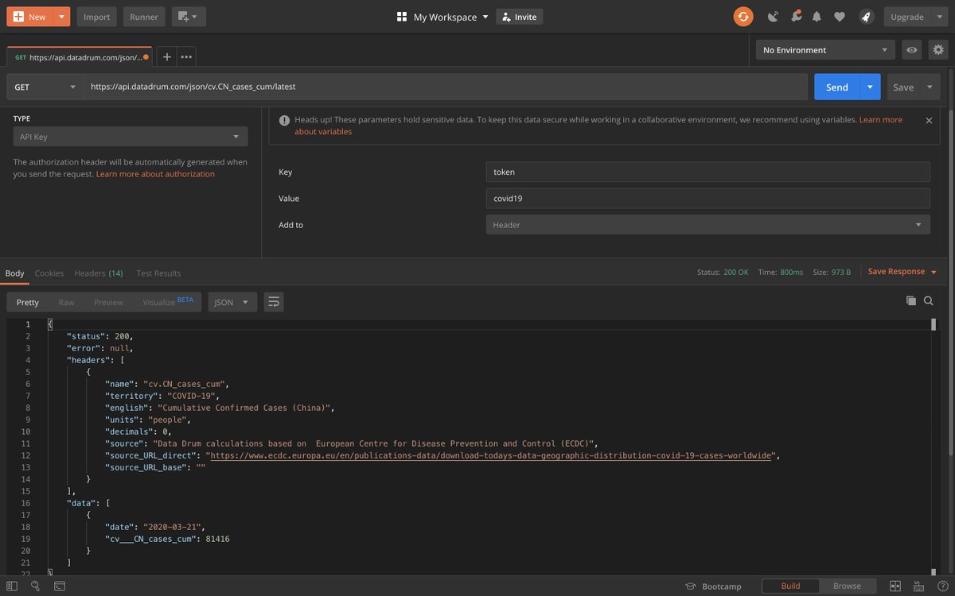Screen dimensions: 955x596
Task: Select the Raw view tab
Action: click(x=66, y=302)
